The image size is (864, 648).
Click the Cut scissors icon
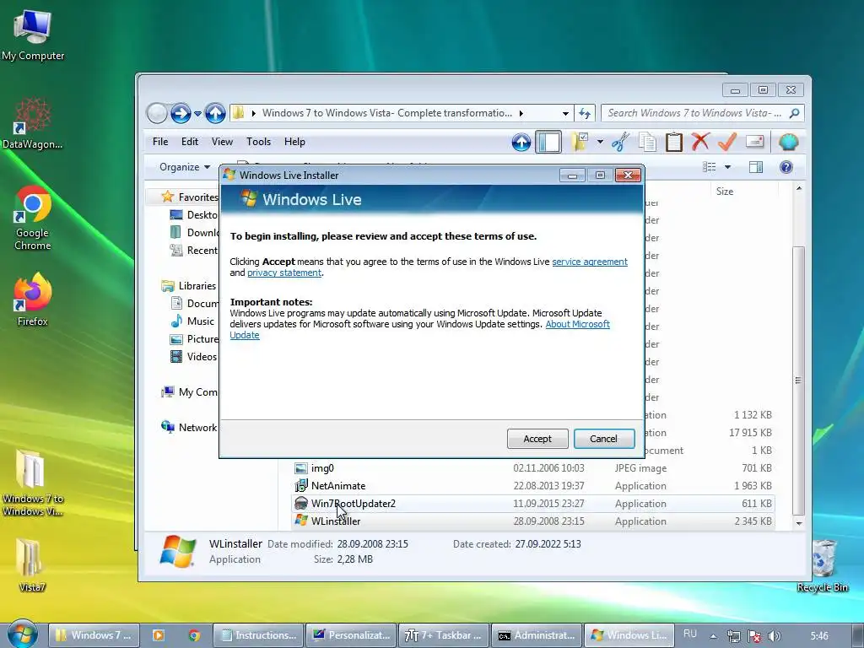(620, 142)
